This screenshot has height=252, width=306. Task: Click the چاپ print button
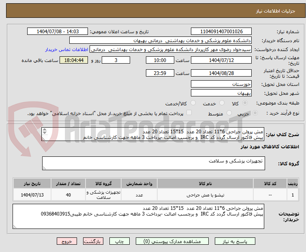120,241
